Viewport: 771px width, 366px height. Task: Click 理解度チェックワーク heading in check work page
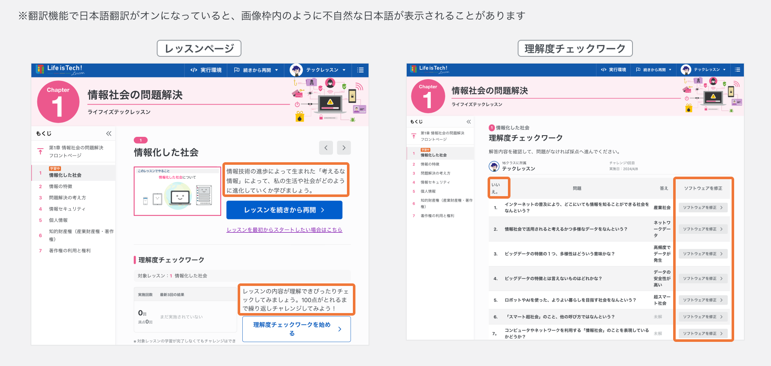coord(526,138)
